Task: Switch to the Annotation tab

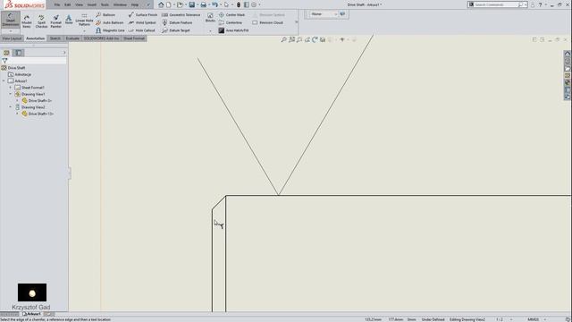Action: tap(36, 38)
